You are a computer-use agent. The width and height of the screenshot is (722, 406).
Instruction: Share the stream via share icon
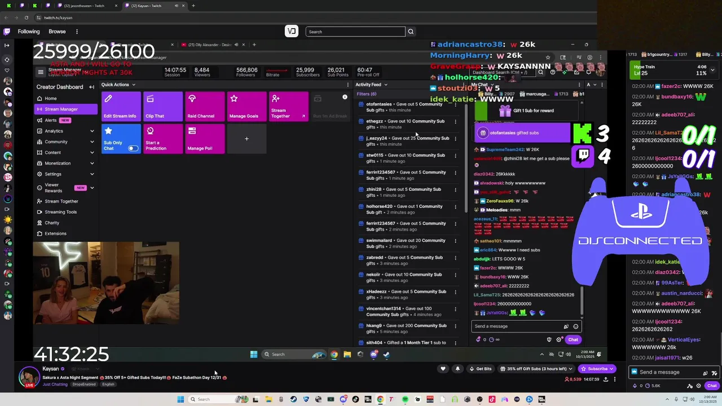[606, 379]
